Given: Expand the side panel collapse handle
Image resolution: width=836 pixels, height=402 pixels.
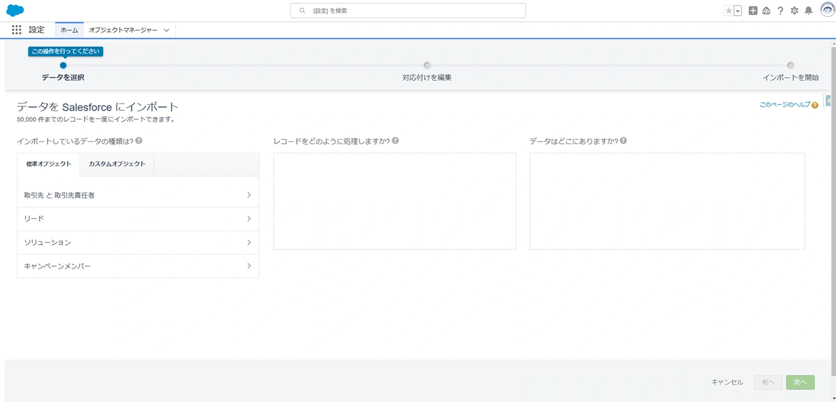Looking at the screenshot, I should click(x=828, y=100).
